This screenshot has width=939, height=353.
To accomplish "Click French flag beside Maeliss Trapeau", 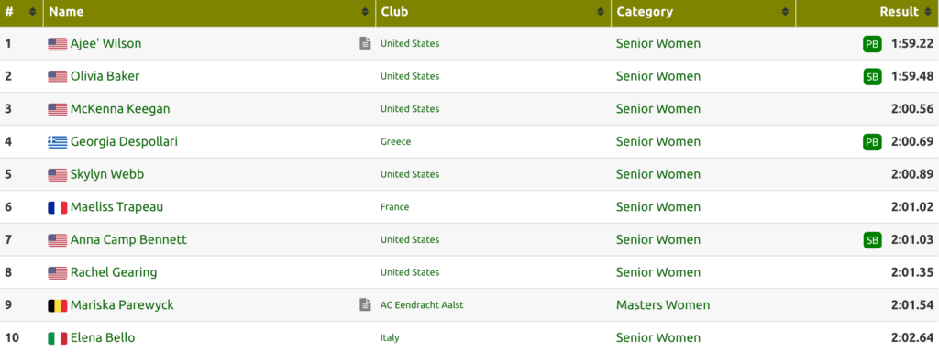I will [x=58, y=207].
